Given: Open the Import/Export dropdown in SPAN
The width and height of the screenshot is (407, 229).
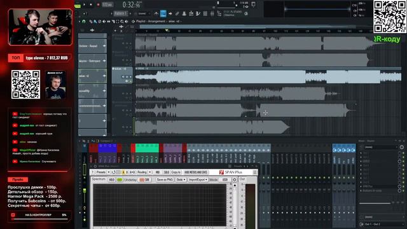Looking at the screenshot, I should pyautogui.click(x=198, y=179).
